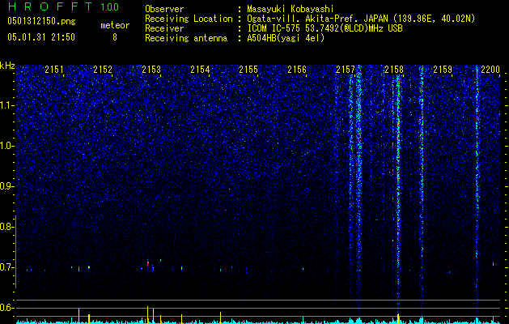Click the Observer field label

tap(164, 9)
